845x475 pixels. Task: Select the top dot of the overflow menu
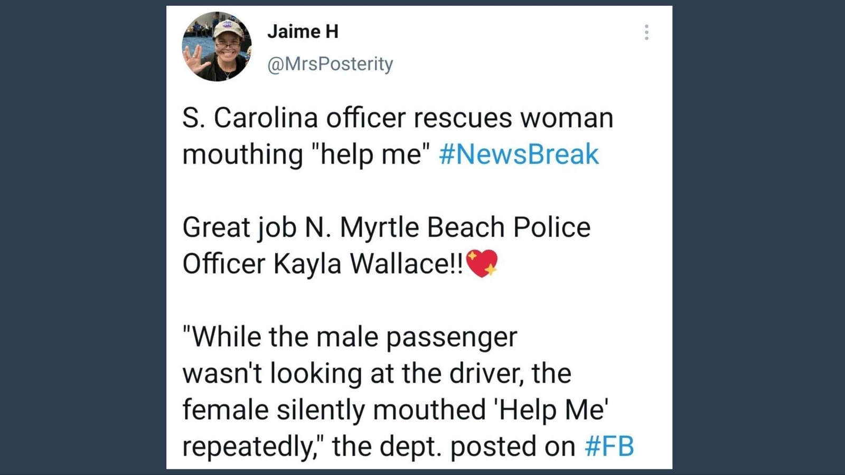[646, 26]
